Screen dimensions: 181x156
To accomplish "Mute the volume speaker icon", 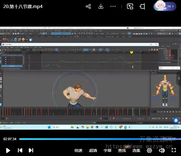I will (162, 150).
